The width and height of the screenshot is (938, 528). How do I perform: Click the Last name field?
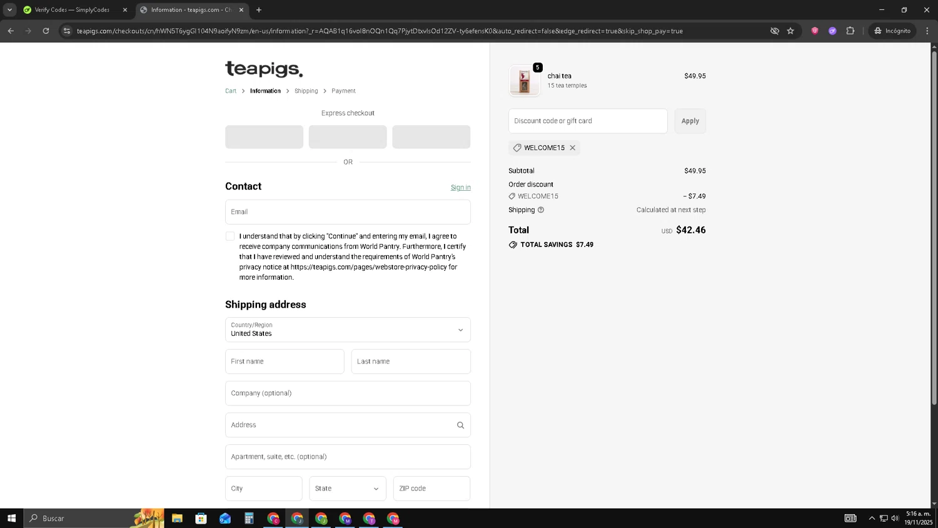(411, 362)
